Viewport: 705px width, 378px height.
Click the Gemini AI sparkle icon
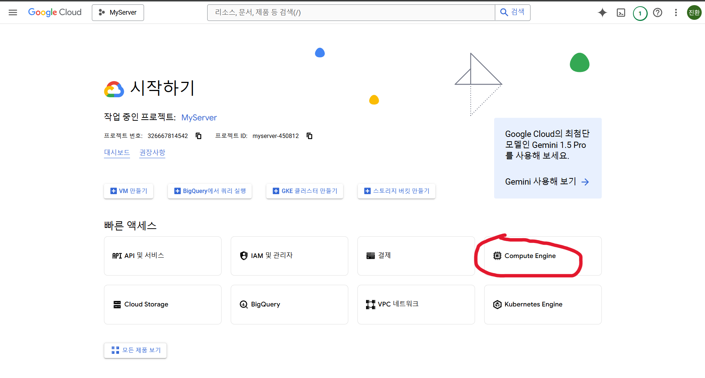[x=602, y=12]
